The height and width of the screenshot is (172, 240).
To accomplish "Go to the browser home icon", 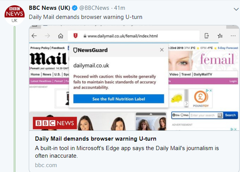I will pyautogui.click(x=61, y=36).
